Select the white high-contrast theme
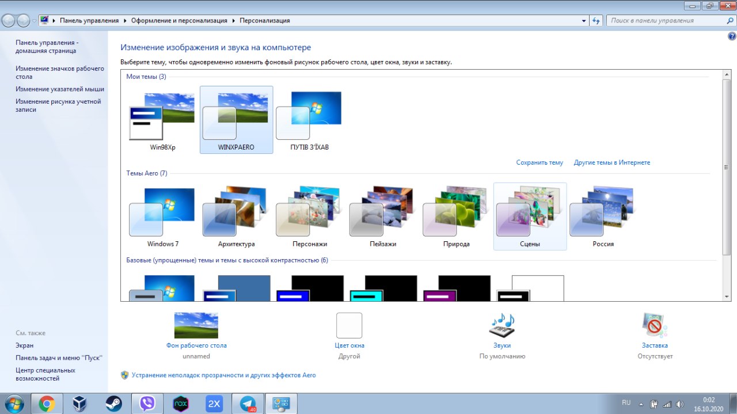This screenshot has width=737, height=414. point(530,288)
